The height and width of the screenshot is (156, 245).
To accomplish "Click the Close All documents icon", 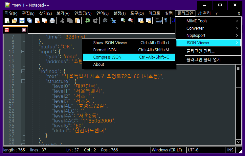I will [x=45, y=20].
